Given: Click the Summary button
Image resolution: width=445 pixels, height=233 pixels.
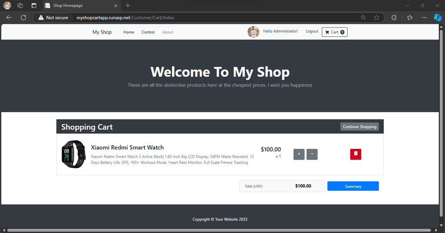Looking at the screenshot, I should coord(353,186).
